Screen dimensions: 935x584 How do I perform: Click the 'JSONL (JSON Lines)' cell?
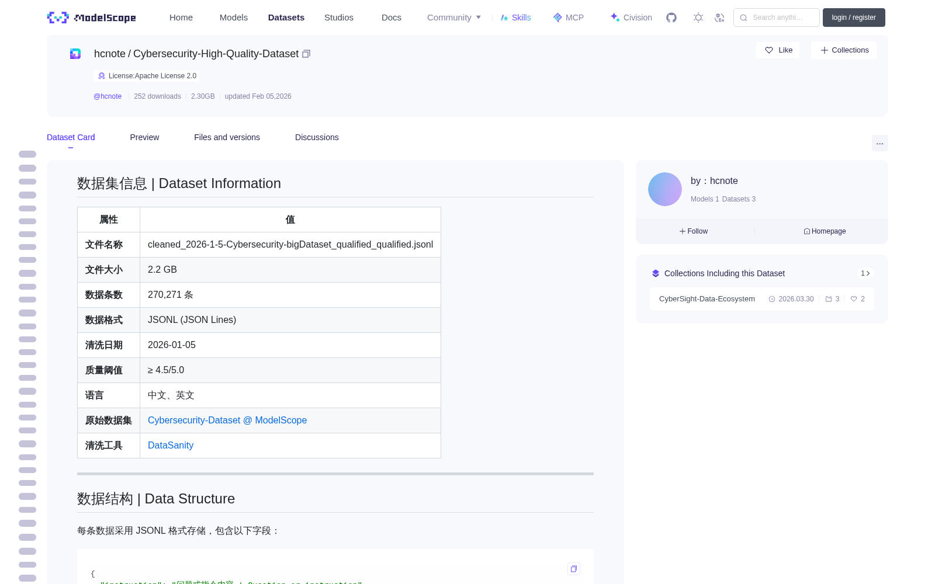290,320
